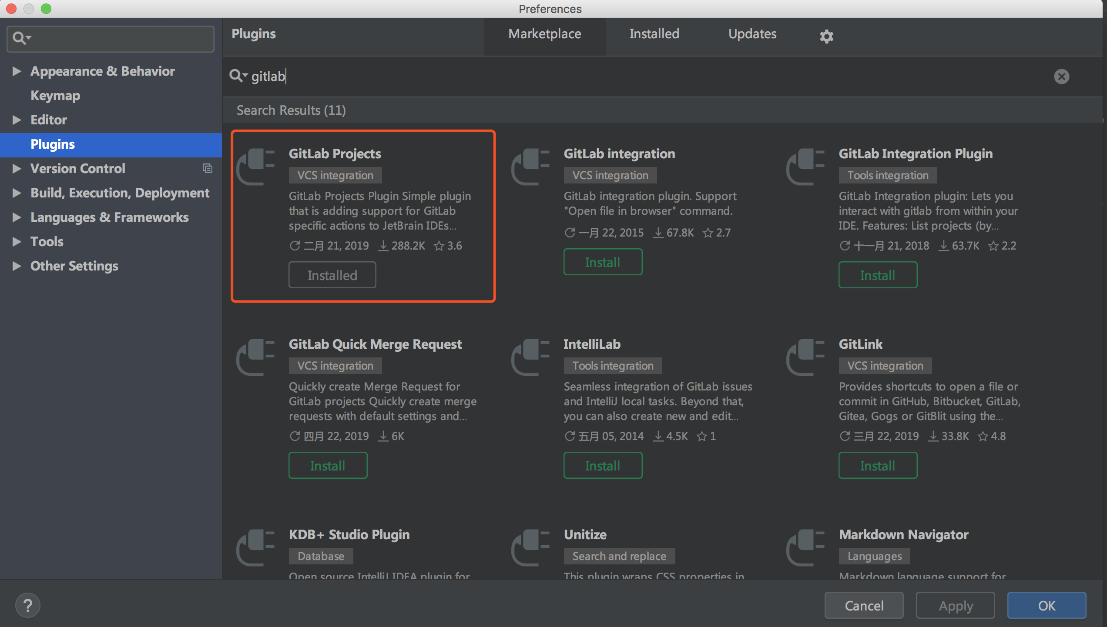
Task: Click Languages tag under Markdown Navigator
Action: (x=874, y=556)
